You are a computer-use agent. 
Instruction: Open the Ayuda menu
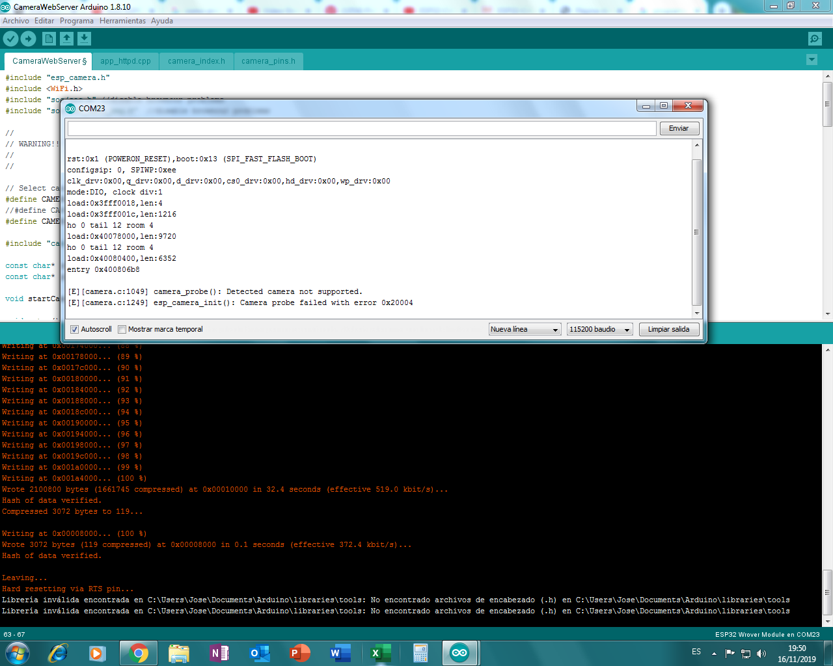[x=162, y=21]
